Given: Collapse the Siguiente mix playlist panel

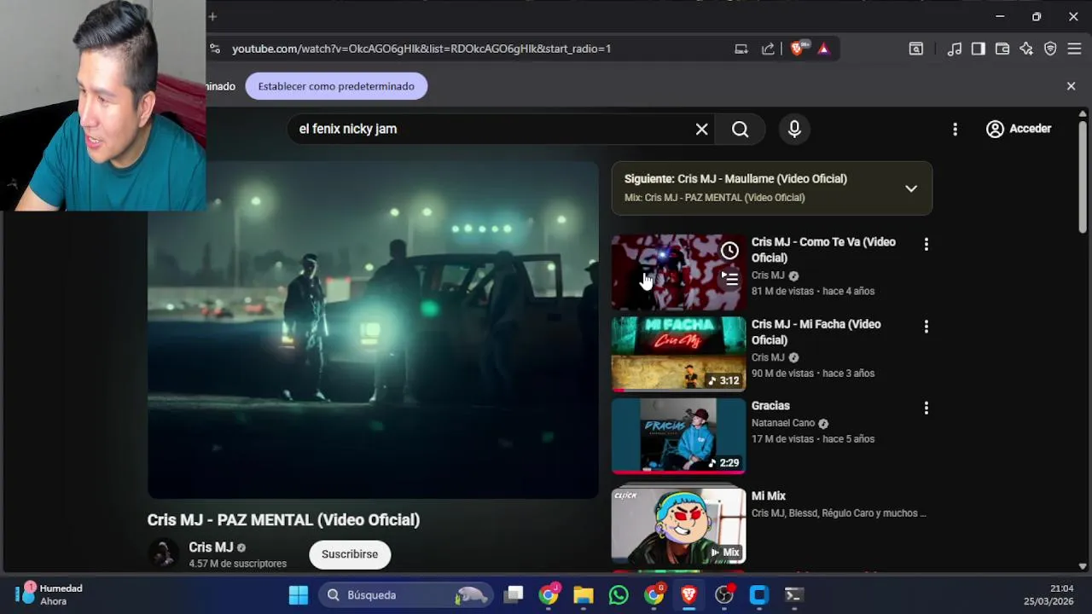Looking at the screenshot, I should coord(911,188).
